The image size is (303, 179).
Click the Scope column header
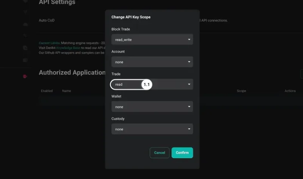pyautogui.click(x=241, y=91)
